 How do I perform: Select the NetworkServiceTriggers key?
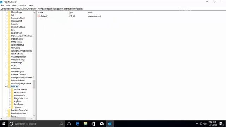(x=22, y=51)
